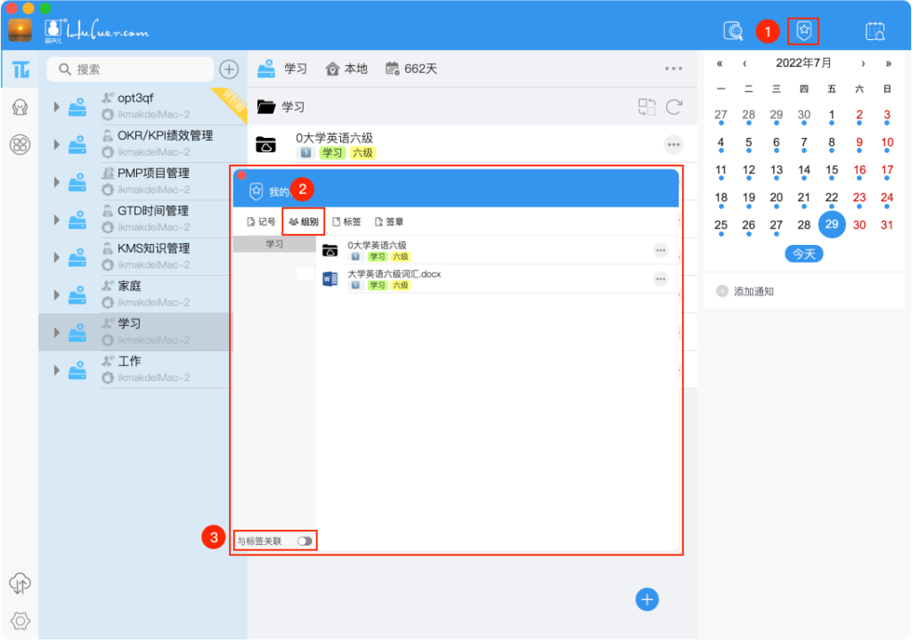
Task: Select the file manager sidebar icon
Action: (x=20, y=69)
